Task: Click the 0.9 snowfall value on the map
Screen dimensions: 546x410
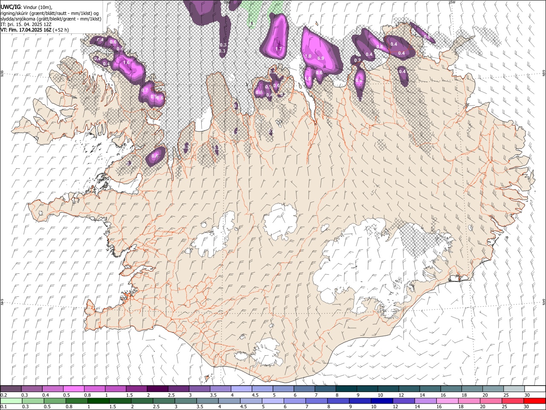Action: 321,58
